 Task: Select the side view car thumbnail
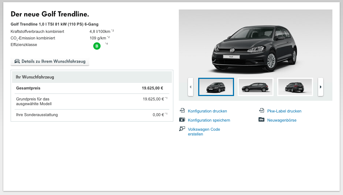pos(256,87)
